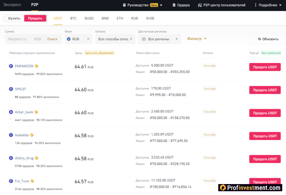Screen dimensions: 286x195
Task: Open teabalda maker profile link
Action: [21, 135]
